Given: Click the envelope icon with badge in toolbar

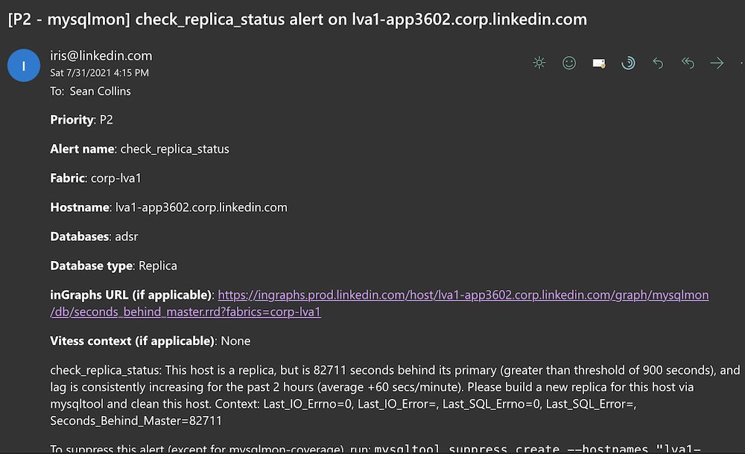Looking at the screenshot, I should 599,63.
